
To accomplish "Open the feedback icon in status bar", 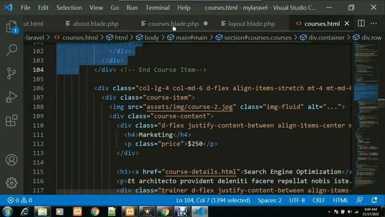I will pyautogui.click(x=360, y=200).
